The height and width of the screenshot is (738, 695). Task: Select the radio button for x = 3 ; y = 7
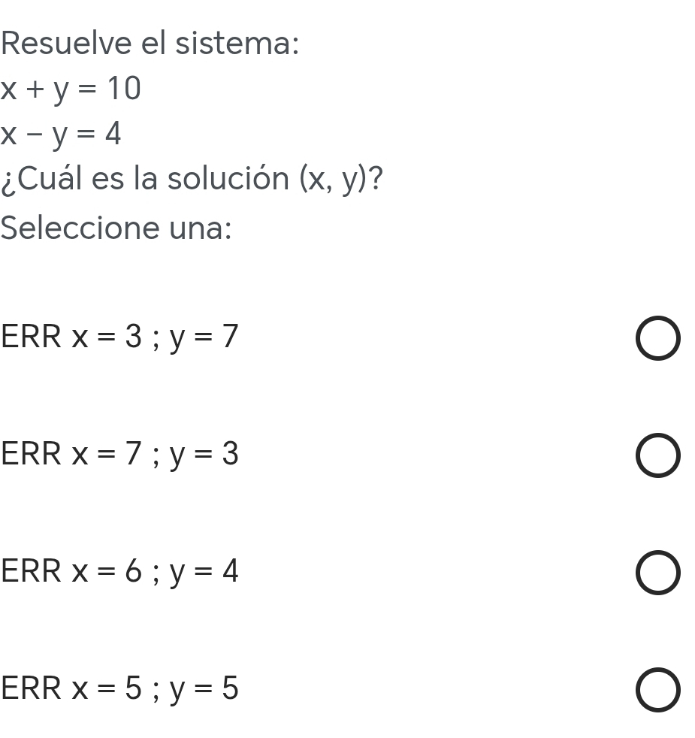[x=658, y=338]
